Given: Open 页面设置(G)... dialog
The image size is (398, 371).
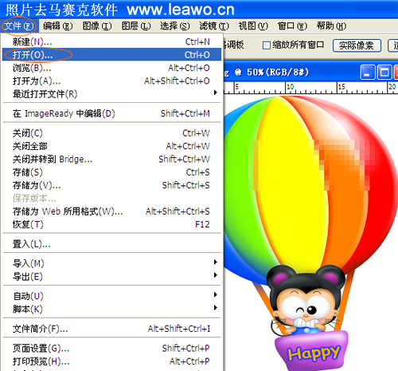Looking at the screenshot, I should point(111,348).
